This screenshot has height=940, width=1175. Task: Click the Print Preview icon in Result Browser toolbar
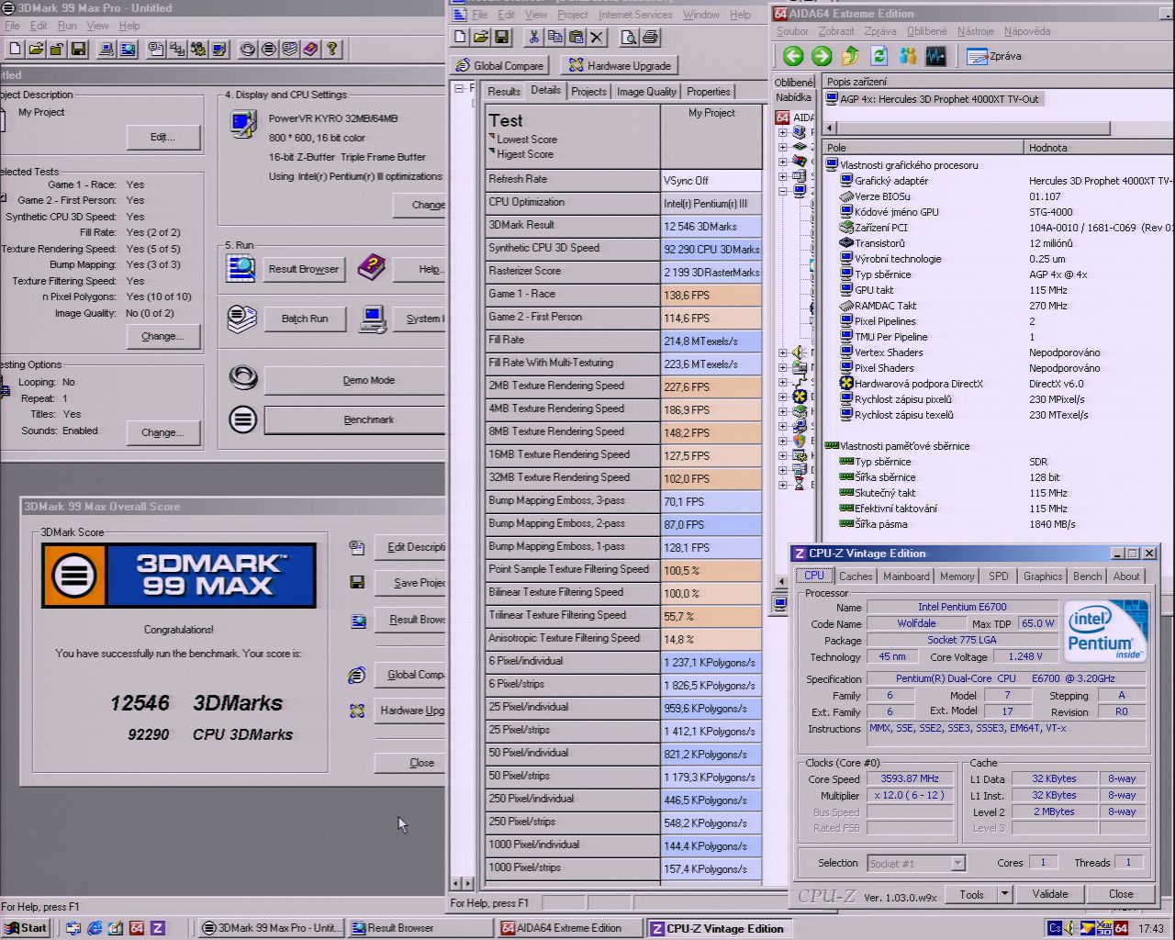[629, 37]
